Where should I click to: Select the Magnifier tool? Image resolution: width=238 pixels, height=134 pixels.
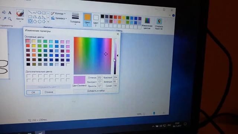[x=10, y=19]
